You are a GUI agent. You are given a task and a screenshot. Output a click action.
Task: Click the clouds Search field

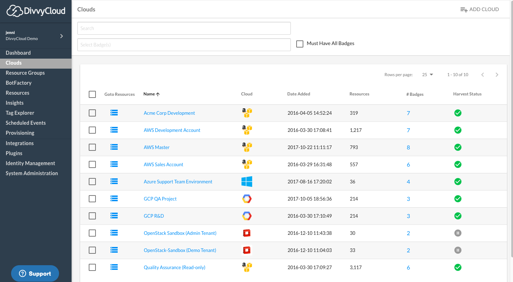click(x=184, y=28)
